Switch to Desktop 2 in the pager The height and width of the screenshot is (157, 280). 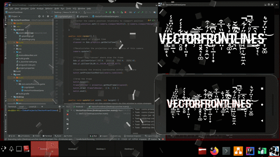click(x=73, y=149)
